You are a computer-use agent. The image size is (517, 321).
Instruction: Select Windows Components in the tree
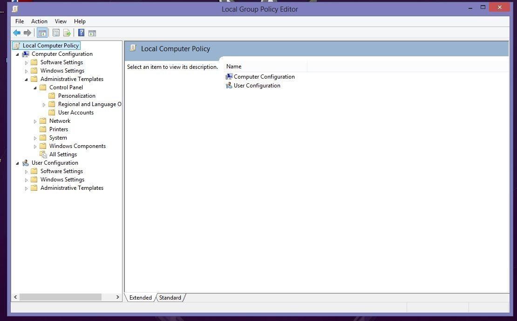click(x=77, y=146)
